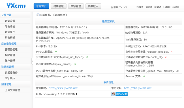Open the forum link http://bbs.yxcms.net
This screenshot has height=108, width=184.
(138, 88)
